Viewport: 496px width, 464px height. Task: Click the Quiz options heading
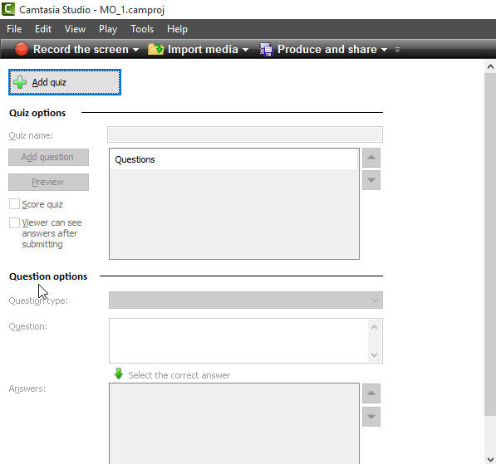click(37, 113)
